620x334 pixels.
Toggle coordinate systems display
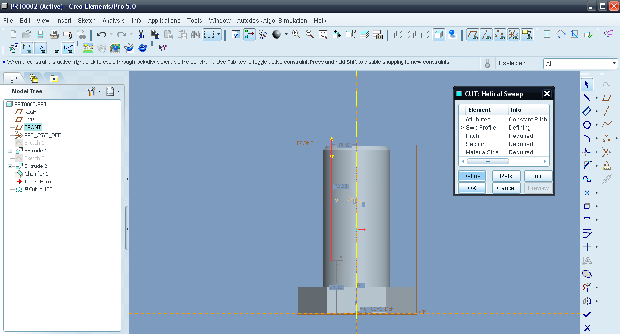tap(513, 34)
